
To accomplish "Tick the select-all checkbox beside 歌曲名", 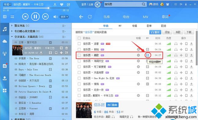I will coord(79,38).
